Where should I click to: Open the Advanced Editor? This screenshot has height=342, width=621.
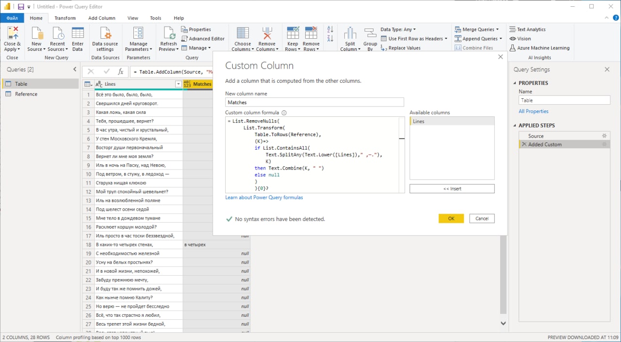(x=203, y=39)
